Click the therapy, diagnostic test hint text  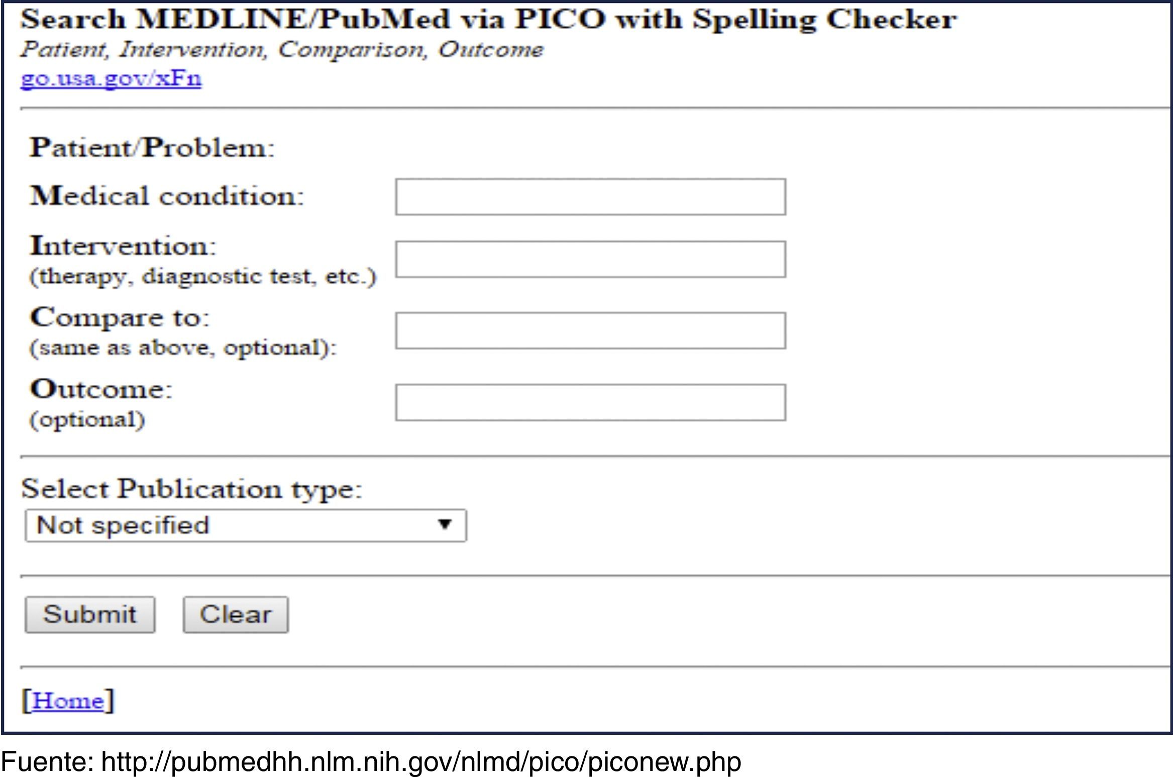coord(202,276)
